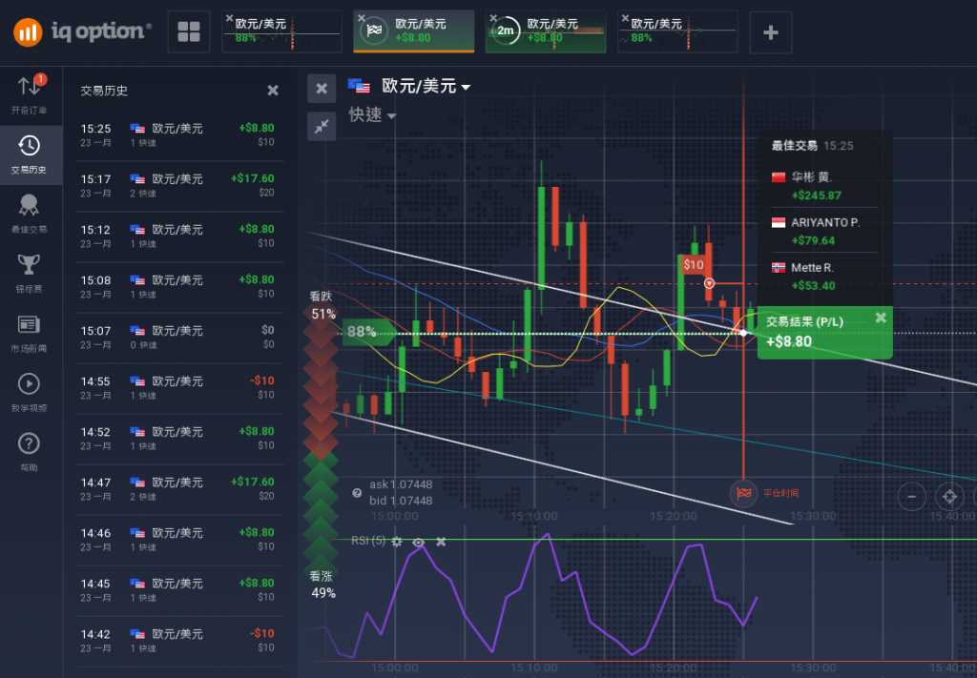Remove the RSI indicator with X
This screenshot has height=678, width=977.
[441, 542]
